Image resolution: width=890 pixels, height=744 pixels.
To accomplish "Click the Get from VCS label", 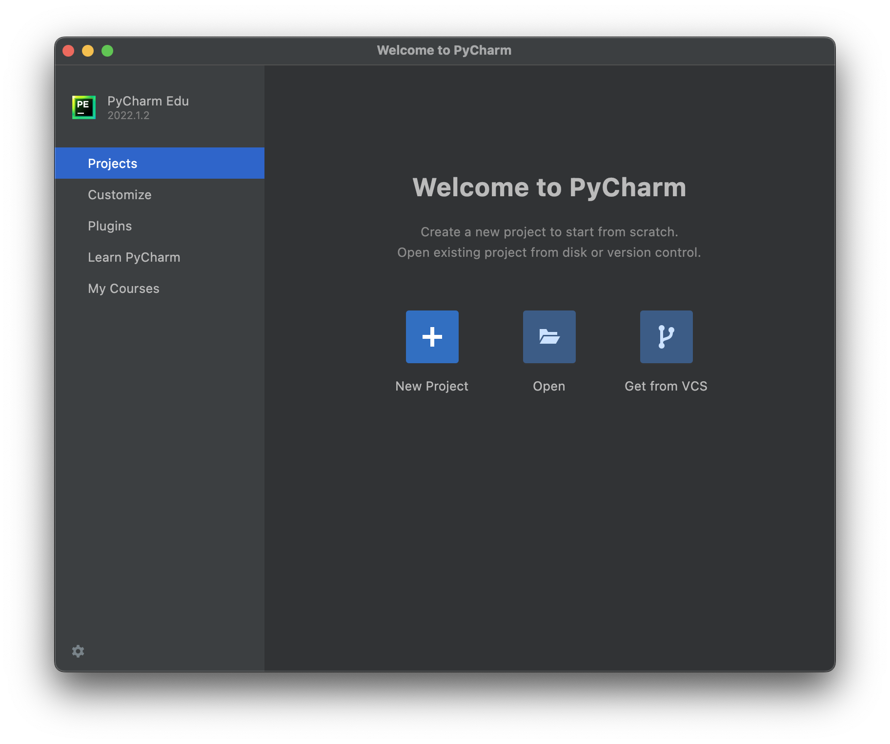I will [666, 386].
